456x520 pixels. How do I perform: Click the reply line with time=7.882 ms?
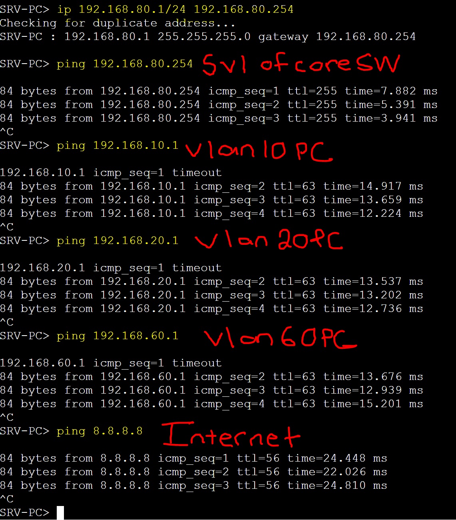pyautogui.click(x=219, y=91)
